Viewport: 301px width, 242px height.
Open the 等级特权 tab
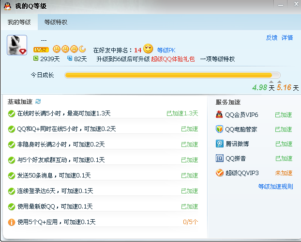point(56,22)
